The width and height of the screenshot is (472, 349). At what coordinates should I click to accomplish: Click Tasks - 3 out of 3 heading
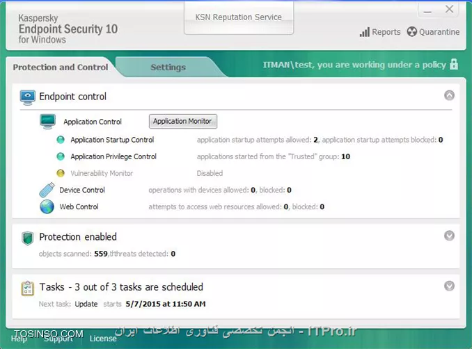coord(121,287)
